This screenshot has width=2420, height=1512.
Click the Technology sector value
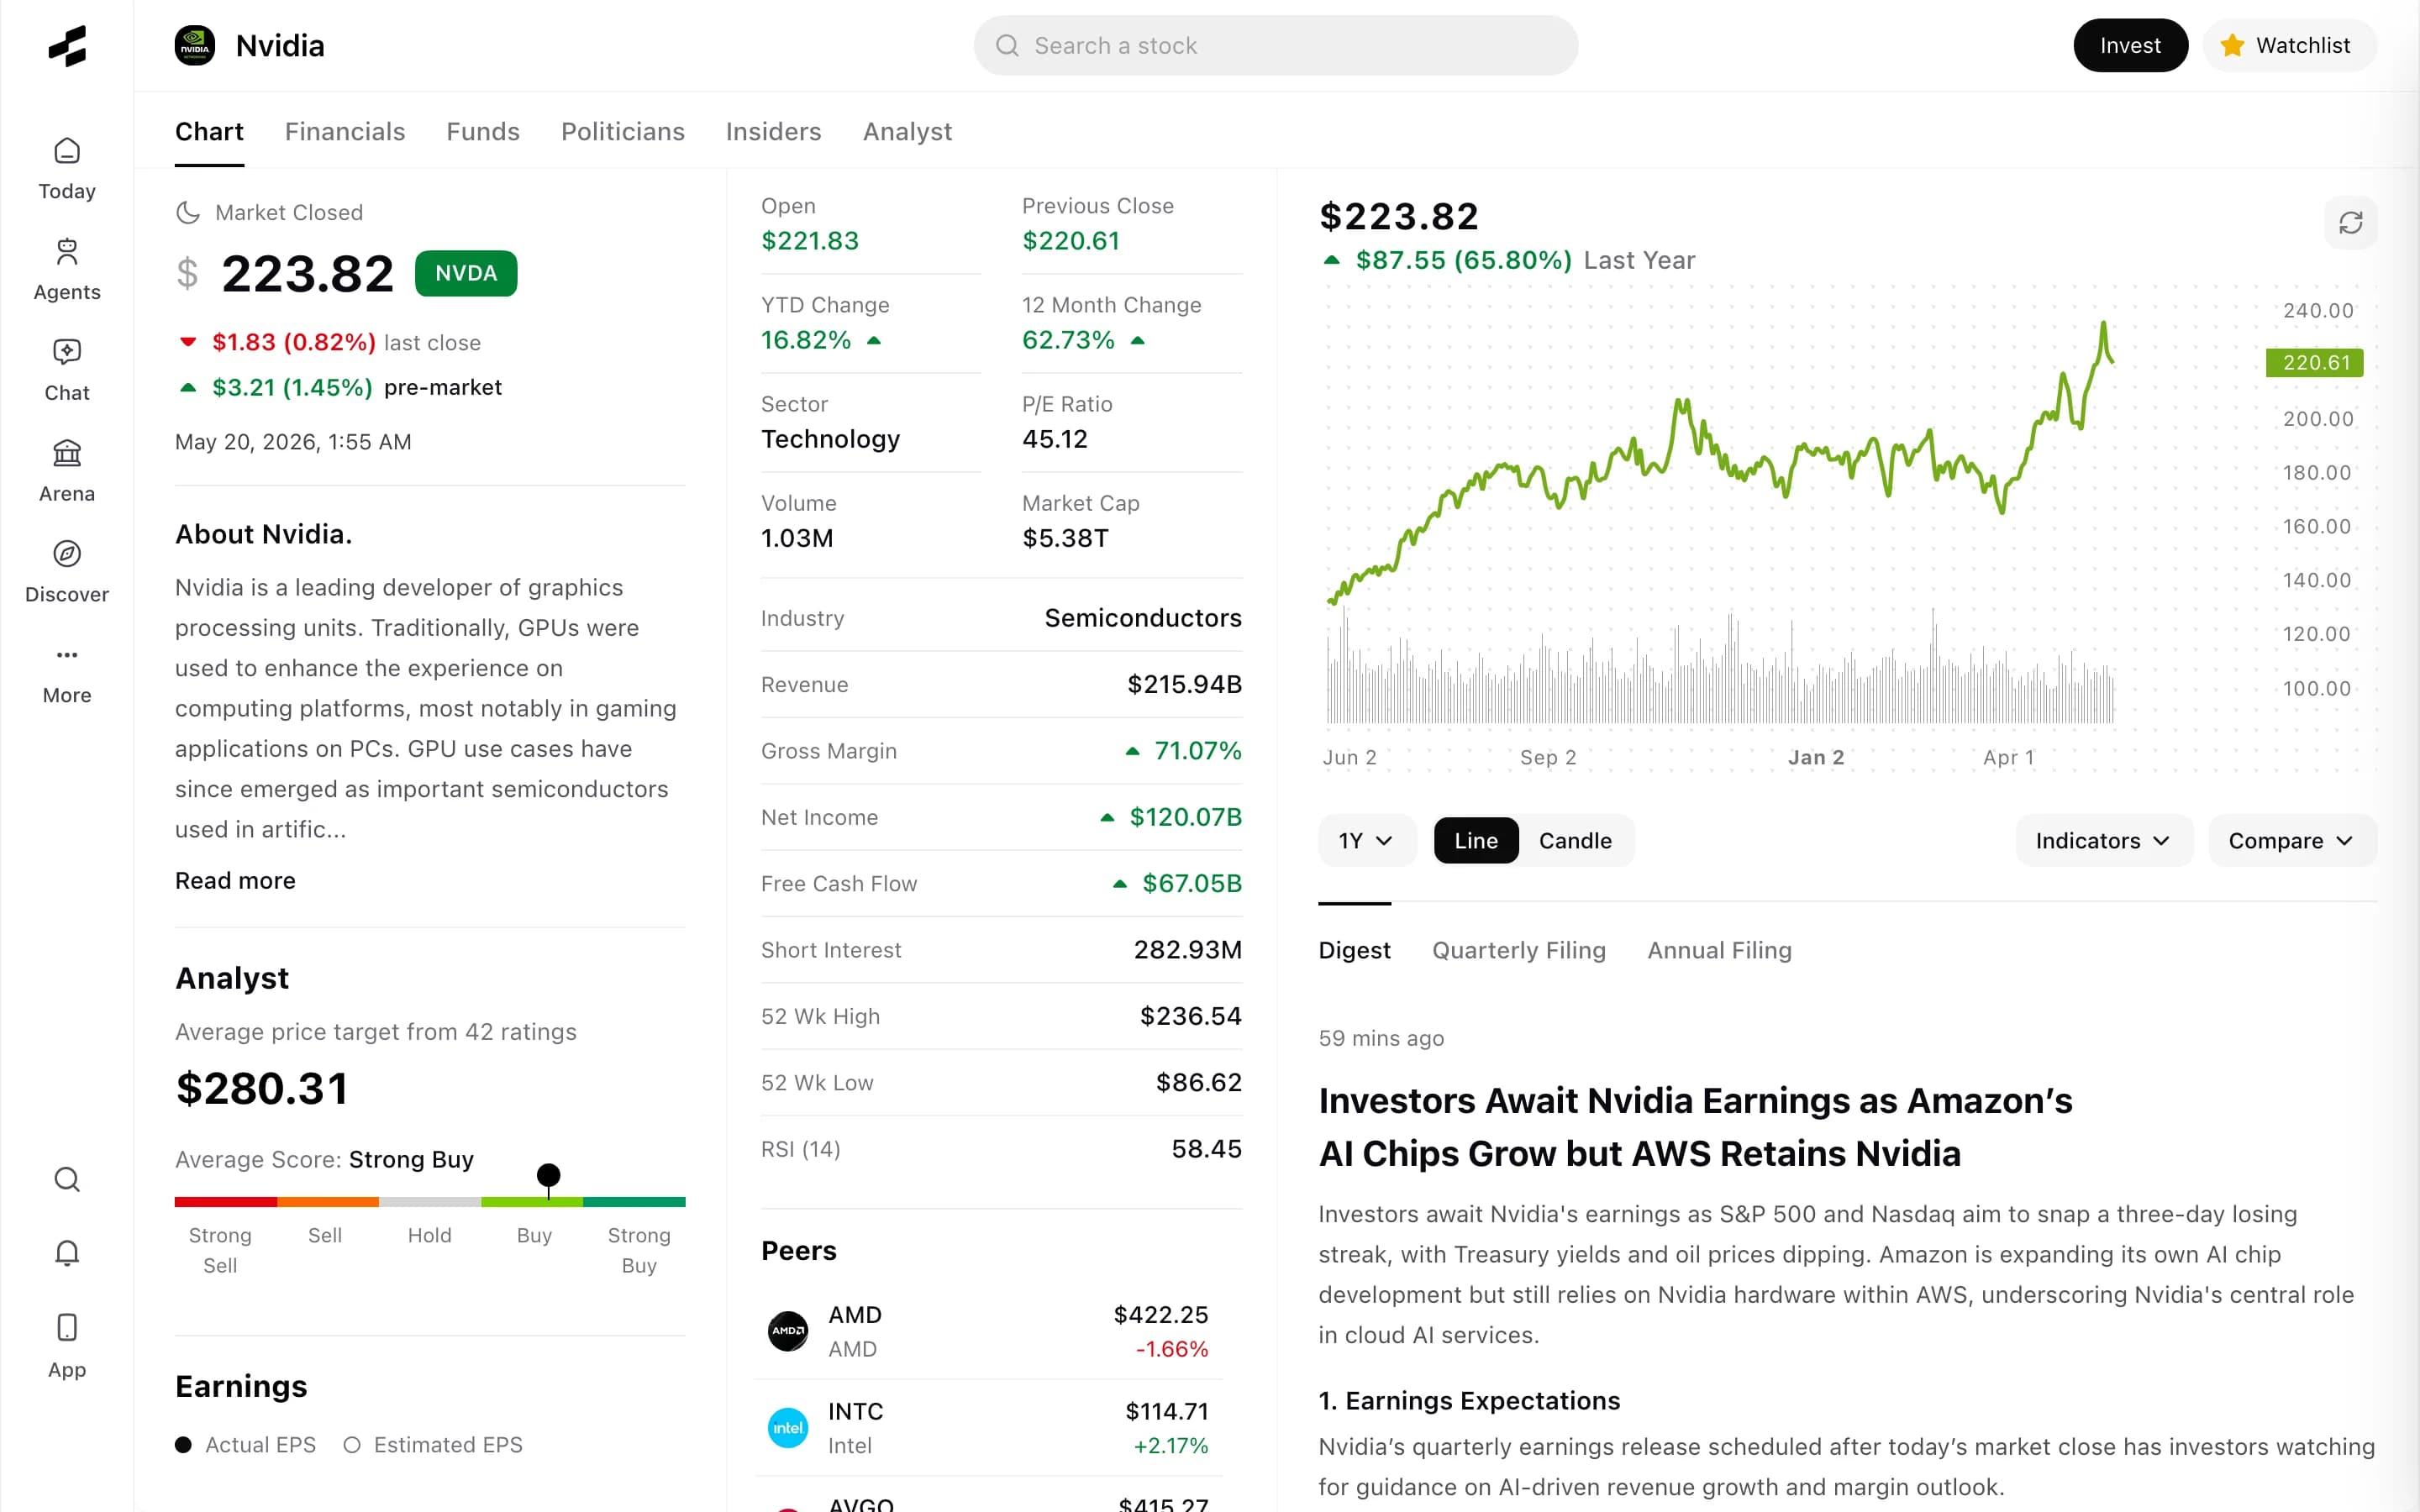(x=830, y=439)
